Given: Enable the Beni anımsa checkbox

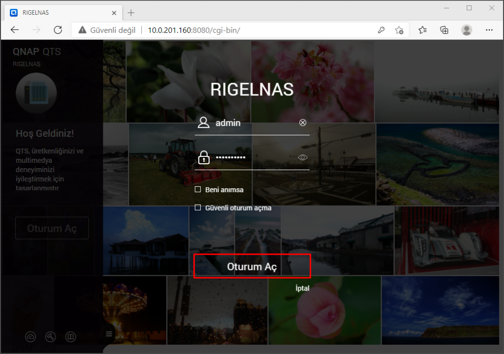Looking at the screenshot, I should pyautogui.click(x=198, y=190).
